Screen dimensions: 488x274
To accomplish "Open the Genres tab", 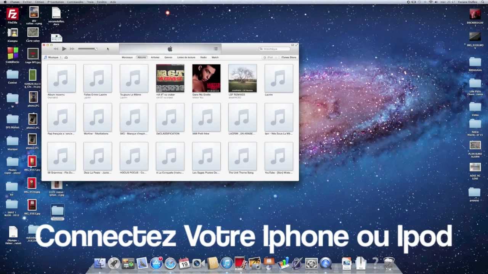I will [x=168, y=57].
